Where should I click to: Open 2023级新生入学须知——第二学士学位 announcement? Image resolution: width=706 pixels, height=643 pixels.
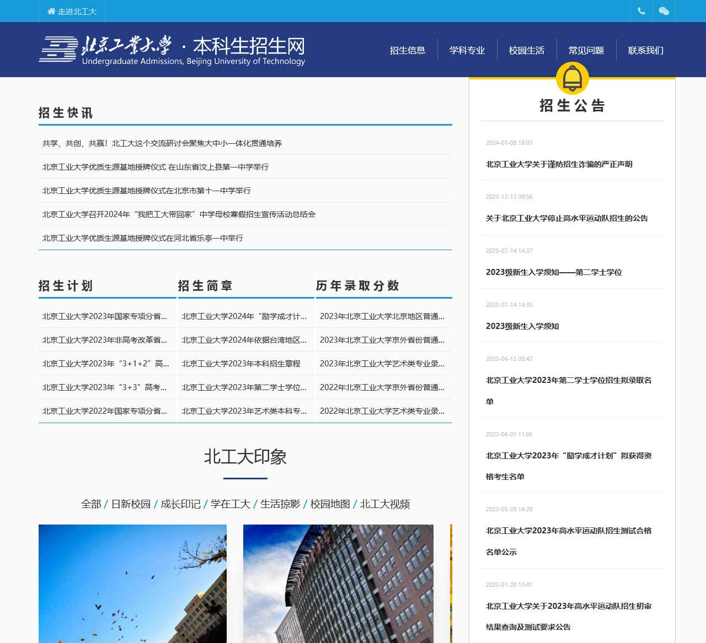pos(554,272)
